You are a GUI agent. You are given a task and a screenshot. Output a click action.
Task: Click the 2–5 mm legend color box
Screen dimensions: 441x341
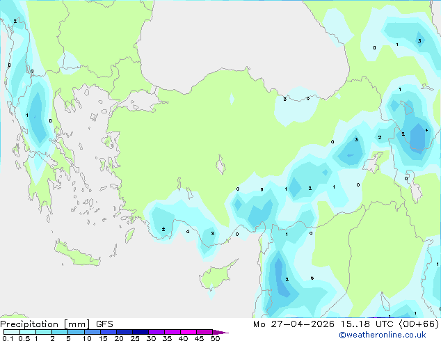click(60, 332)
